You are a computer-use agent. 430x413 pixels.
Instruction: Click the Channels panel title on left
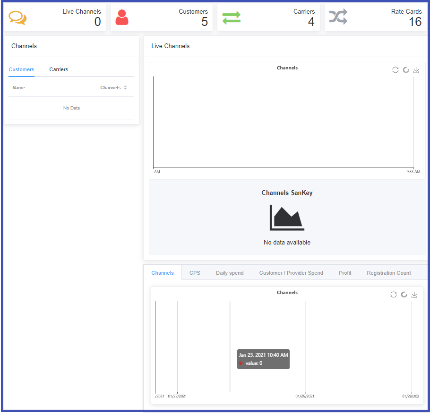pos(24,46)
